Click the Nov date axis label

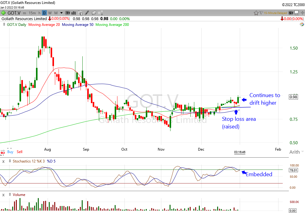[x=161, y=149]
